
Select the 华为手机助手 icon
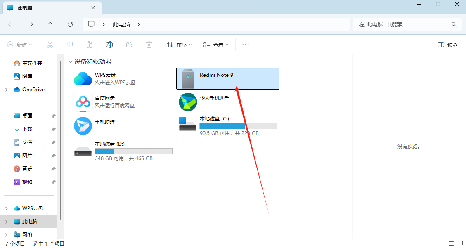(x=188, y=102)
